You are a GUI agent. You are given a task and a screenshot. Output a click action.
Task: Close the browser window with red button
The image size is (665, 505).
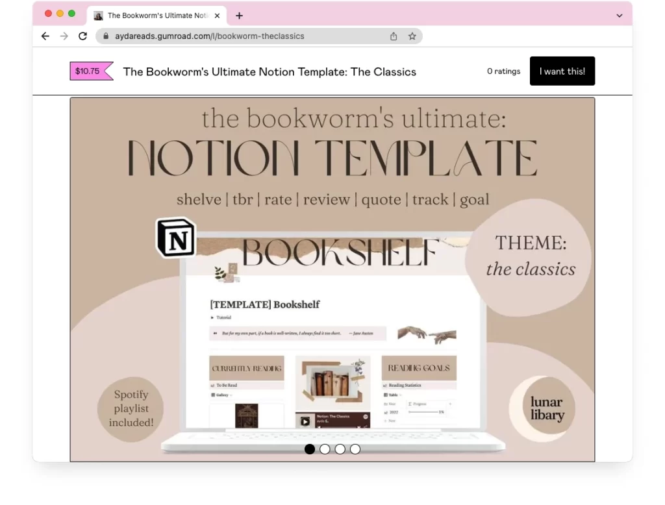pyautogui.click(x=48, y=14)
